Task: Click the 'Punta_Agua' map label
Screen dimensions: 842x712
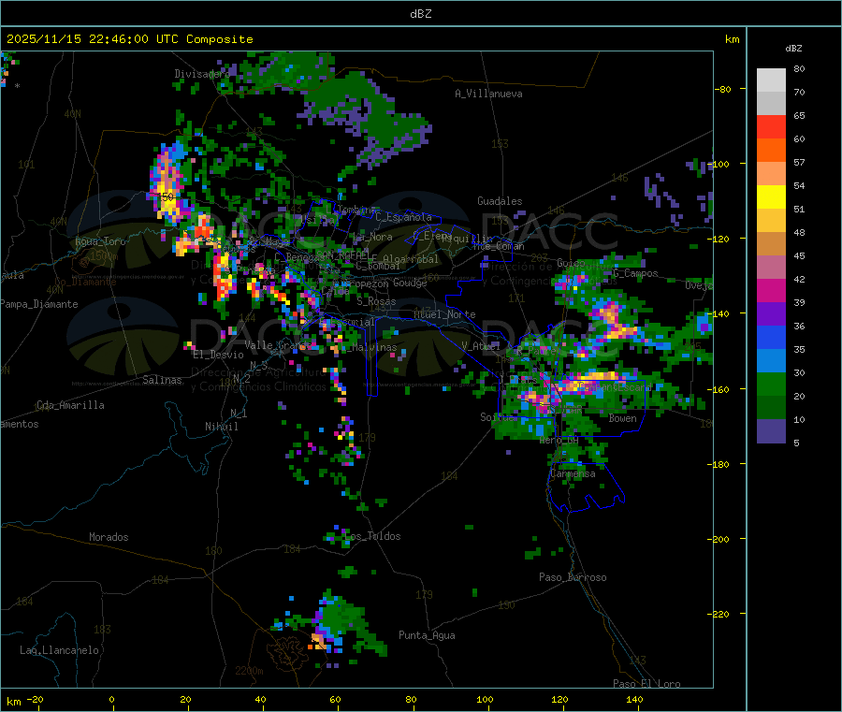Action: (x=427, y=635)
